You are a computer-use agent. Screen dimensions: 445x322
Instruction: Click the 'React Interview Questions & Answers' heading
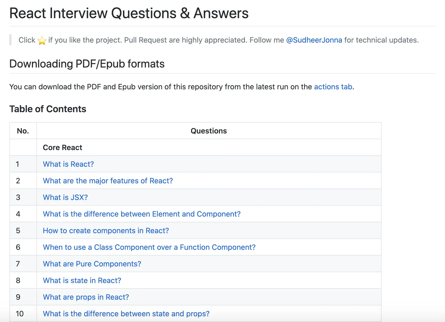(129, 13)
